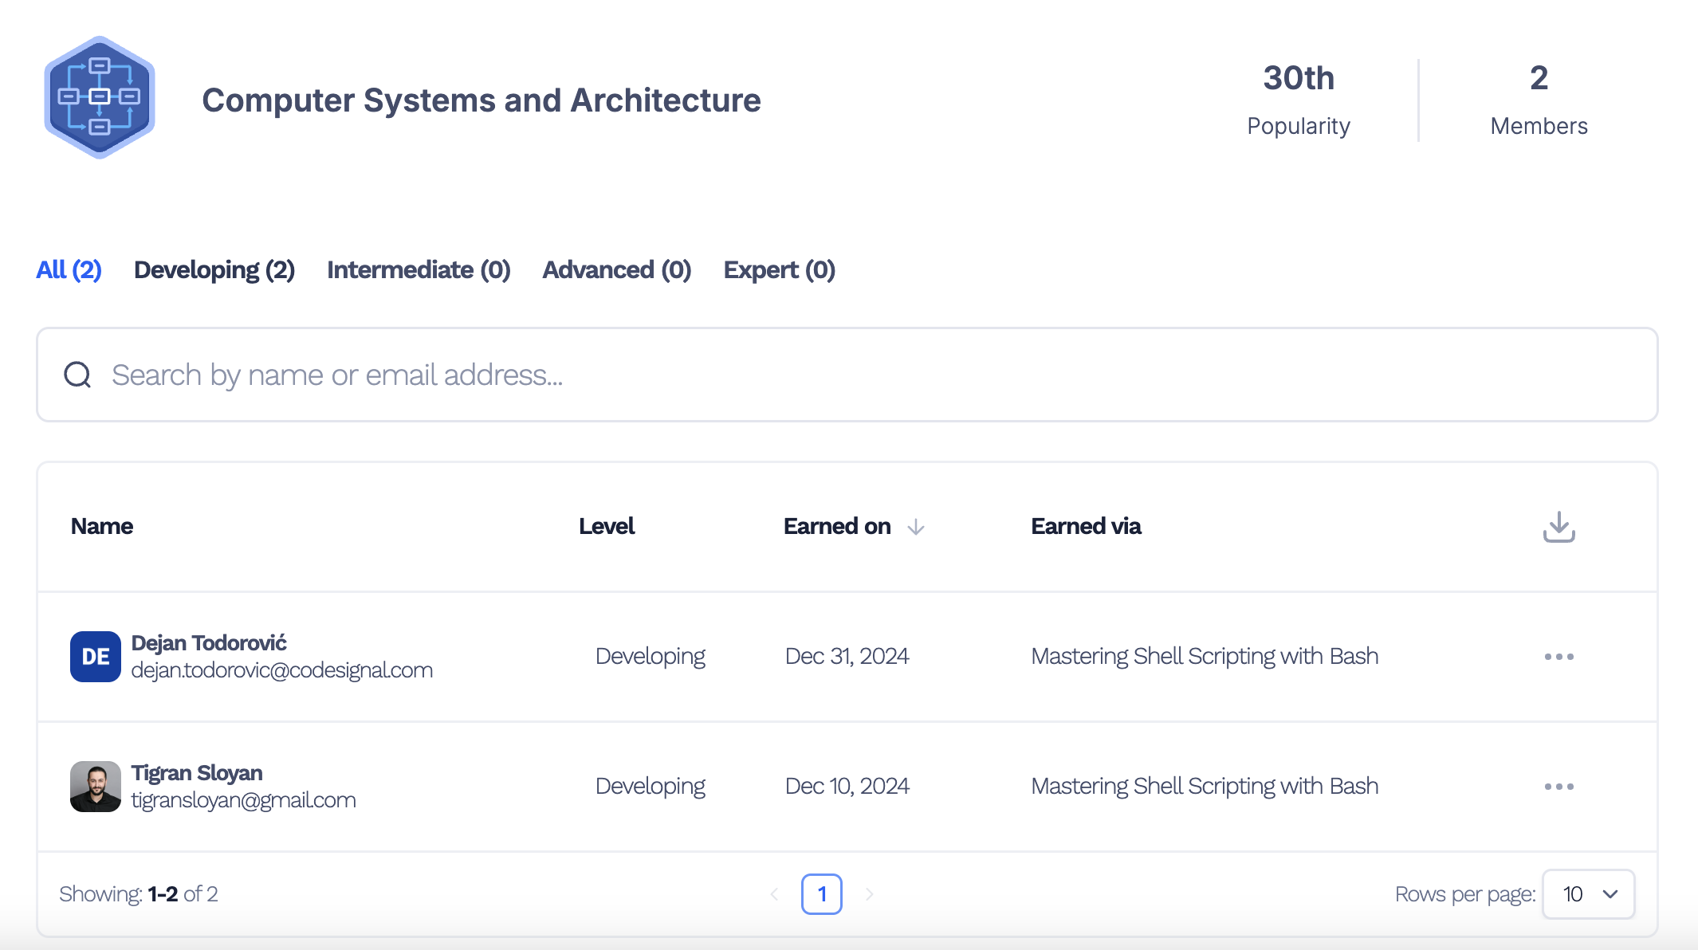
Task: Click the DE avatar for Dejan Todorović
Action: tap(96, 657)
